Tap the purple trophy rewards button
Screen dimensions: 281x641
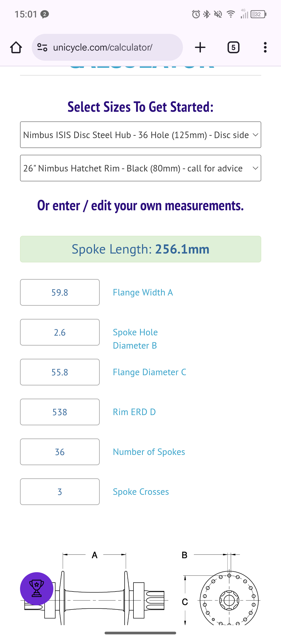coord(37,588)
